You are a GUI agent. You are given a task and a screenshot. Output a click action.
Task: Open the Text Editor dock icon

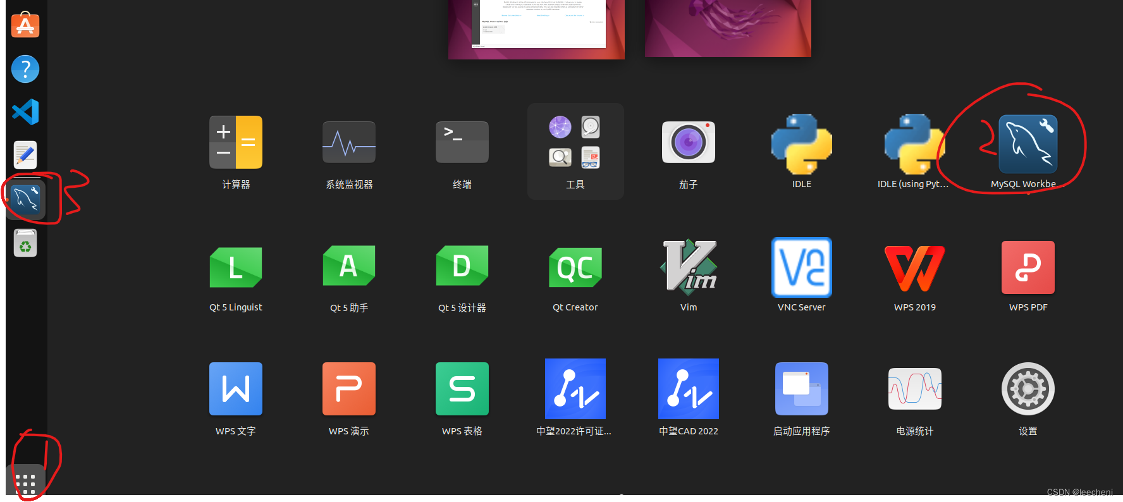click(x=25, y=155)
